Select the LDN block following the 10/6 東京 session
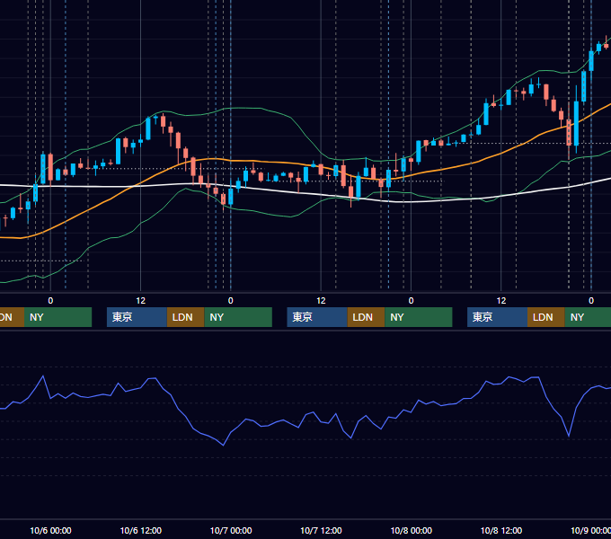611x539 pixels. [x=185, y=317]
